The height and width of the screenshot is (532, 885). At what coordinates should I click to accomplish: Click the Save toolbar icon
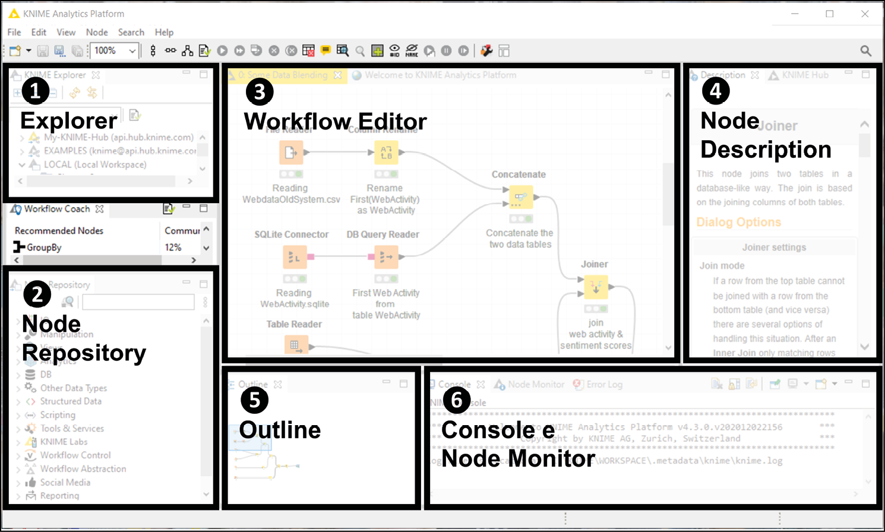coord(43,51)
